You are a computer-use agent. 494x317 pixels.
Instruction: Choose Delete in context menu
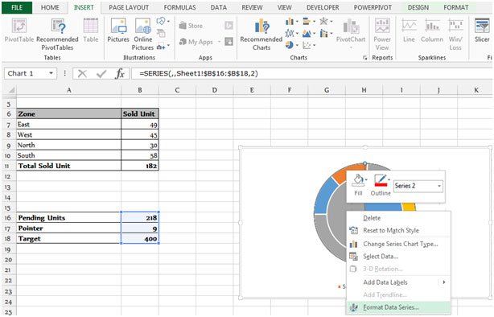pyautogui.click(x=399, y=218)
